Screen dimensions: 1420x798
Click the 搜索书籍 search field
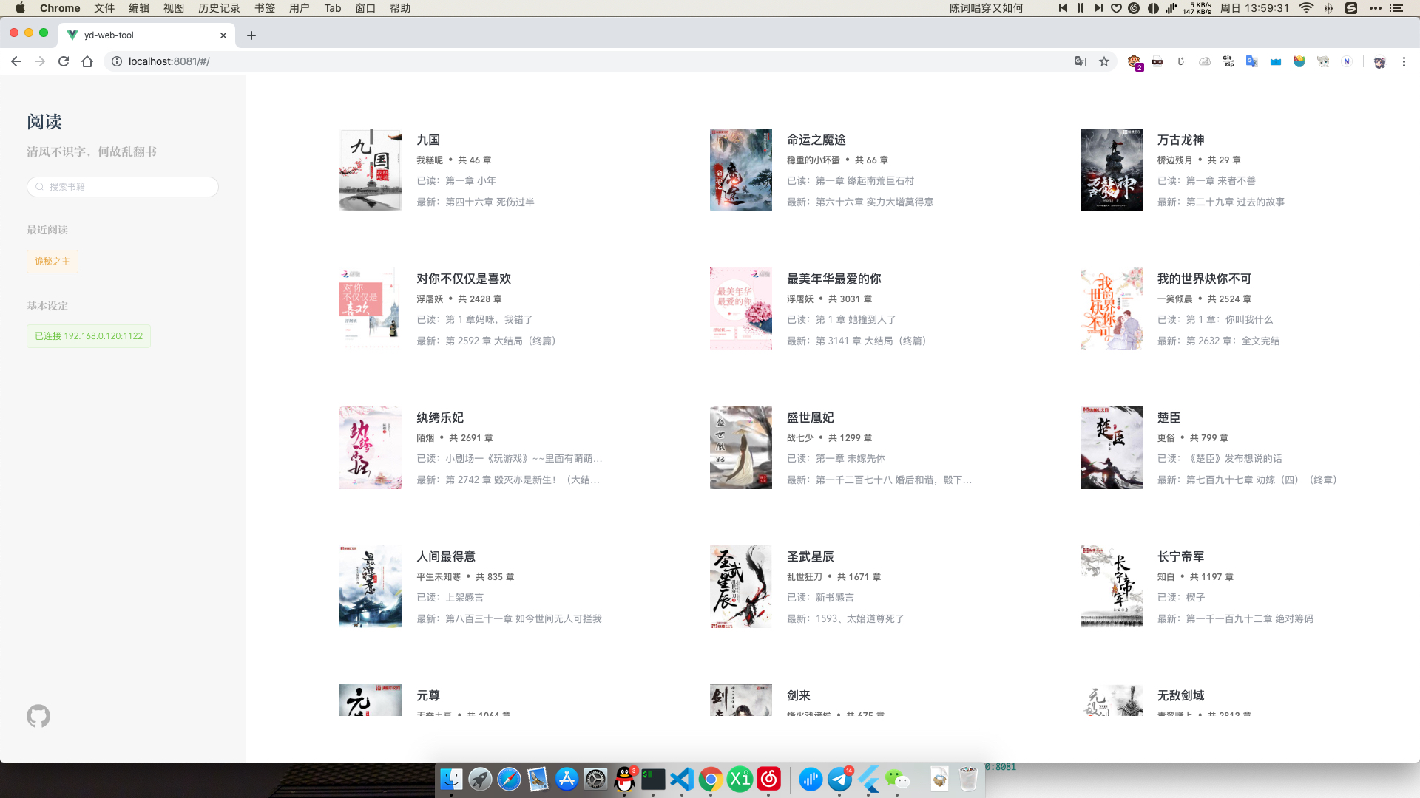pyautogui.click(x=123, y=187)
